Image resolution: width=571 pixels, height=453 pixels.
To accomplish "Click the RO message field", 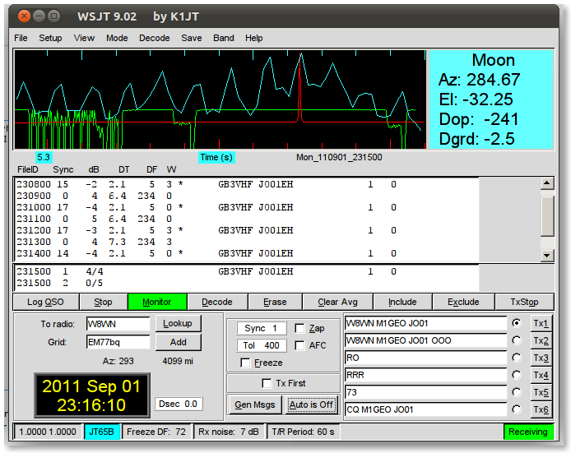I will (425, 358).
